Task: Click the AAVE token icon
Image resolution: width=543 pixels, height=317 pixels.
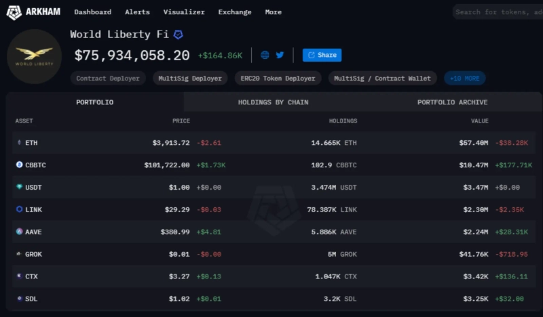Action: tap(18, 231)
